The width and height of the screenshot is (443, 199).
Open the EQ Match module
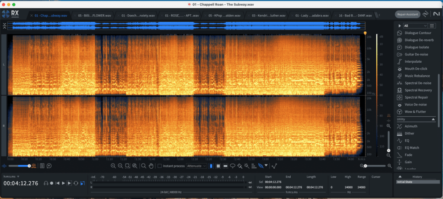click(408, 148)
